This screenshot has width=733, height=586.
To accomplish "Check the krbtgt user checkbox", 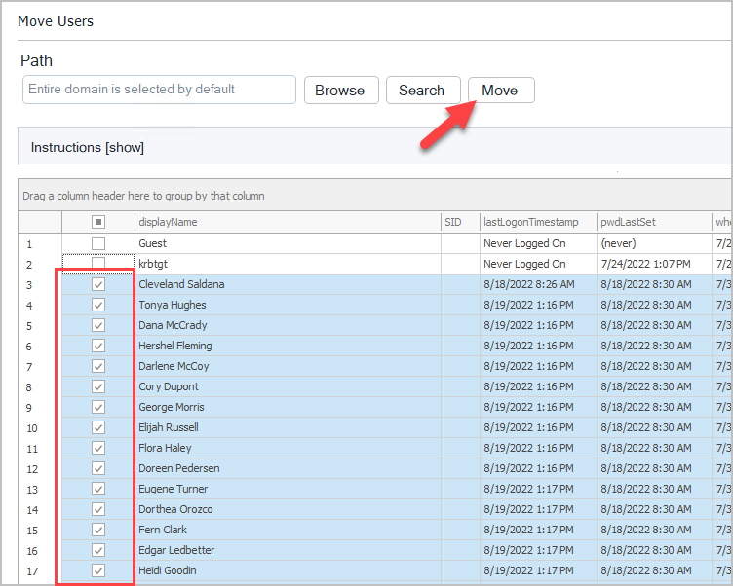I will (98, 264).
